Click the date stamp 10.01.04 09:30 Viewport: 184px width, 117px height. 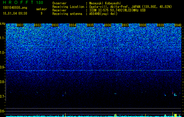pyautogui.click(x=15, y=13)
